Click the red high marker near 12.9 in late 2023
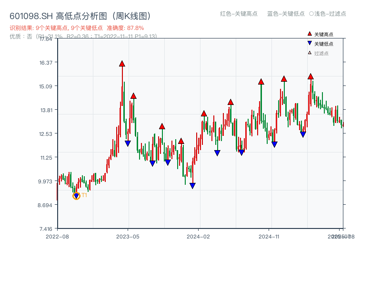This screenshot has width=381, height=285. click(162, 126)
